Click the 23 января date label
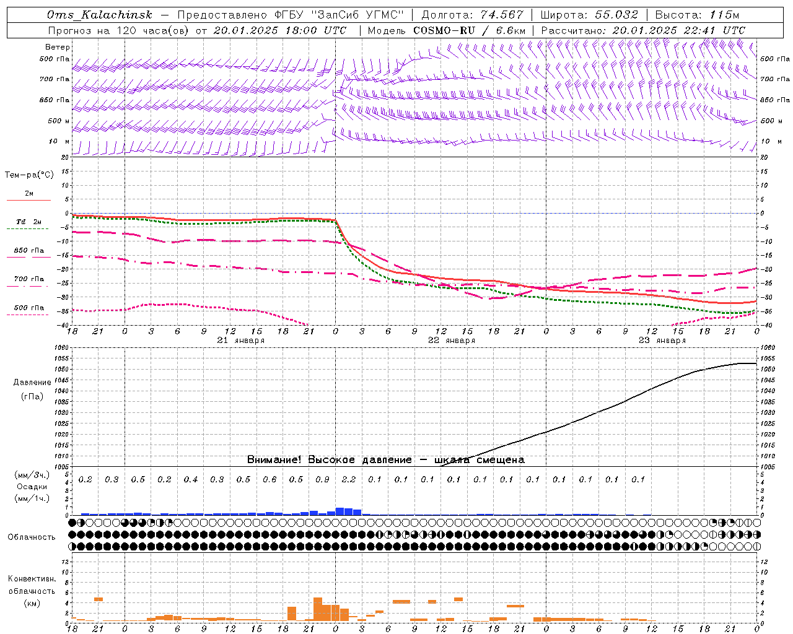Image resolution: width=793 pixels, height=634 pixels. click(x=662, y=341)
